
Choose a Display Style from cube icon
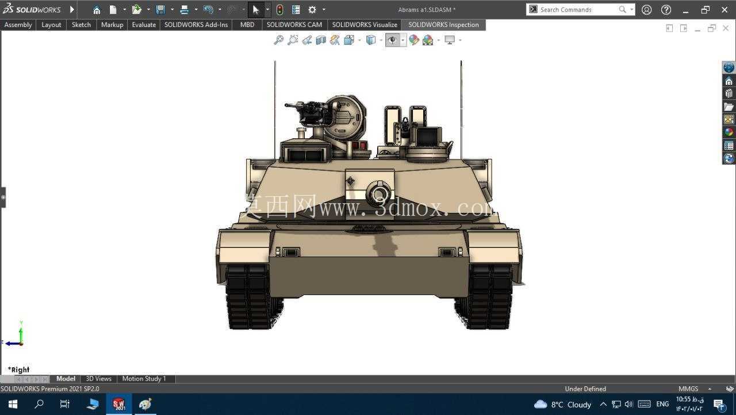pyautogui.click(x=371, y=40)
